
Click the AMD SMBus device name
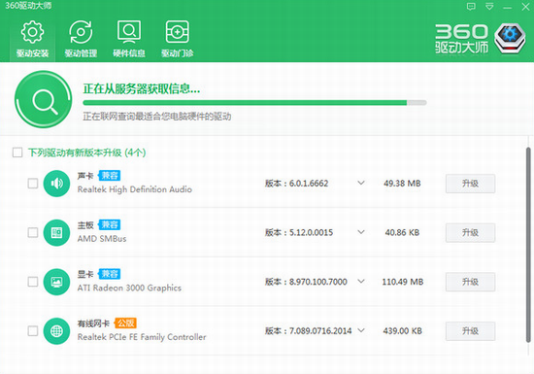pyautogui.click(x=102, y=238)
